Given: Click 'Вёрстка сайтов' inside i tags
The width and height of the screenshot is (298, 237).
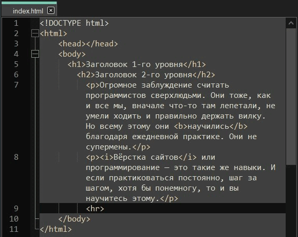Looking at the screenshot, I should 146,157.
